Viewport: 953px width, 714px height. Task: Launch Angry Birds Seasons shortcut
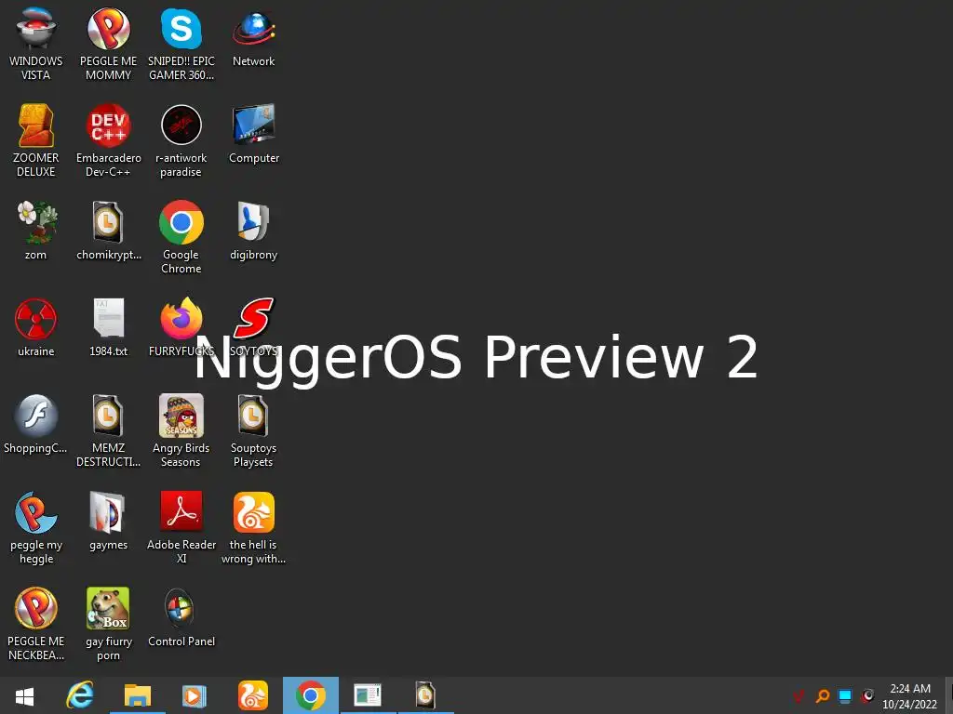click(x=181, y=430)
